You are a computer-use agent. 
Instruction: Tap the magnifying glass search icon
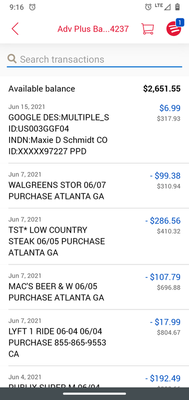tap(12, 59)
